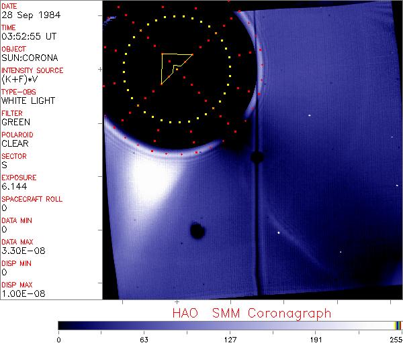Select the exposure value 6.144
Screen dimensions: 403x343
pos(14,186)
